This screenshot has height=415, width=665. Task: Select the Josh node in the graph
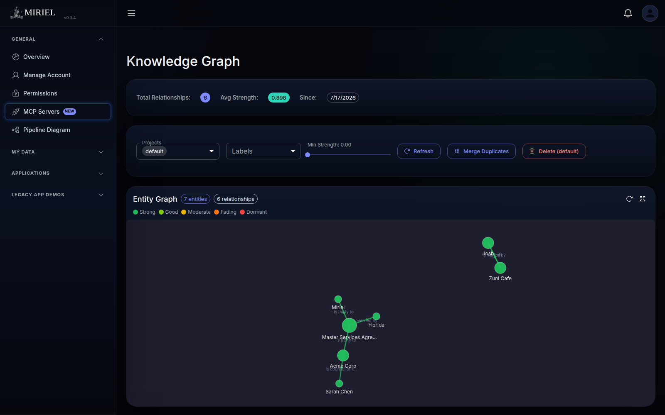(488, 243)
